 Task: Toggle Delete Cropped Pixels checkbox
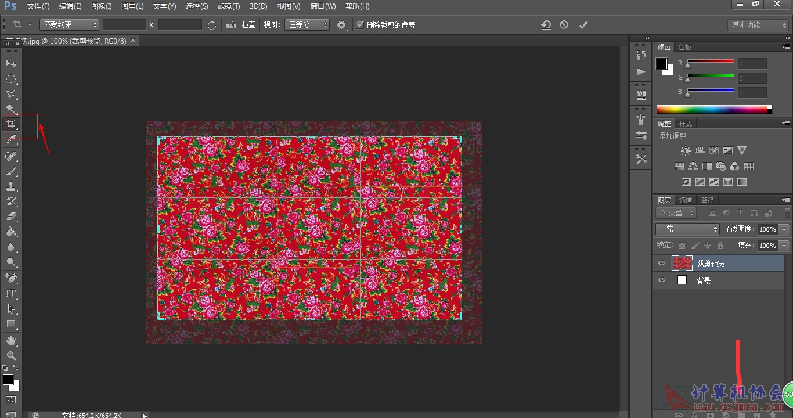pos(361,25)
